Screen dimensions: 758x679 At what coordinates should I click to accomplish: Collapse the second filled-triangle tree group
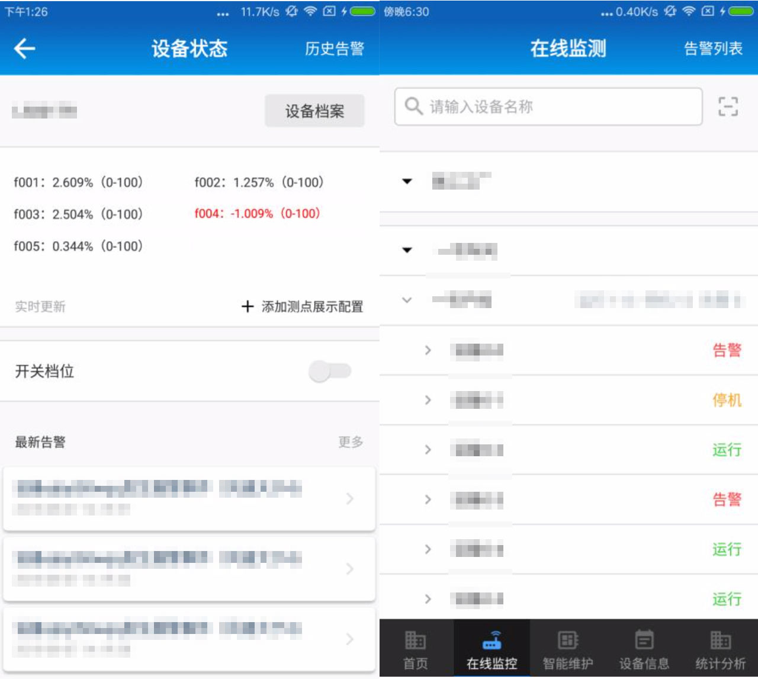click(407, 250)
